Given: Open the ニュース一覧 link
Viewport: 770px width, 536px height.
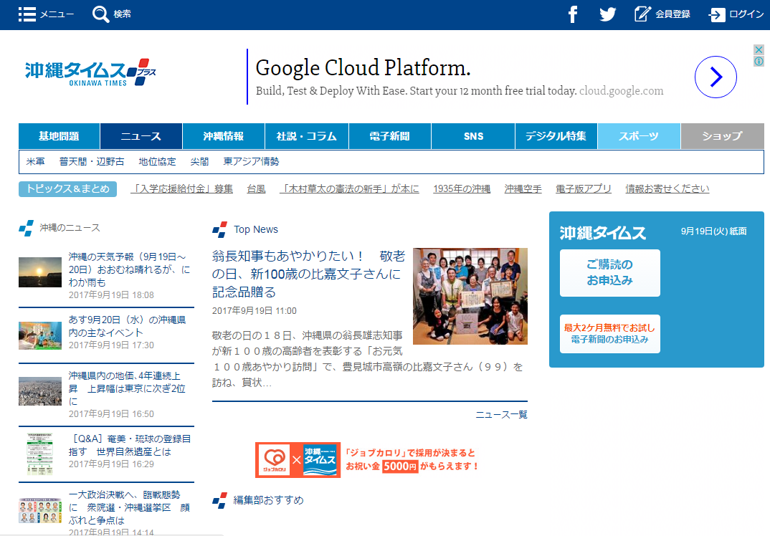Looking at the screenshot, I should (501, 414).
